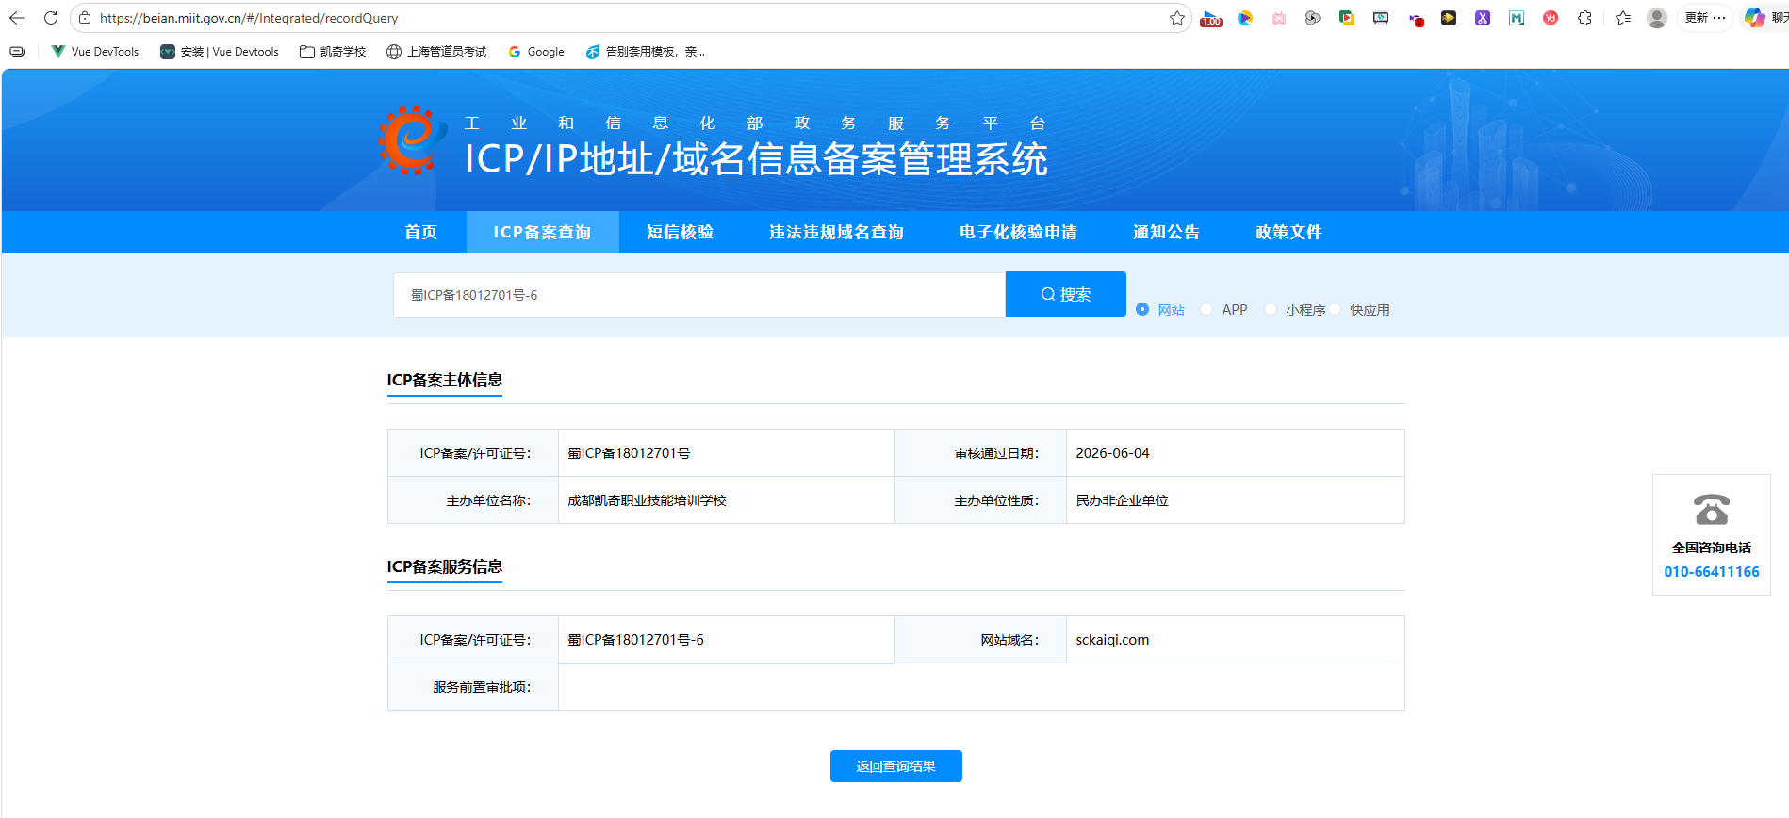The height and width of the screenshot is (818, 1789).
Task: Click the 返回查询结果 button
Action: click(895, 766)
